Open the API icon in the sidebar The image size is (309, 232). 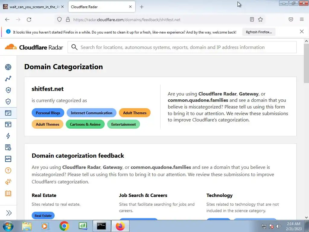(x=8, y=159)
